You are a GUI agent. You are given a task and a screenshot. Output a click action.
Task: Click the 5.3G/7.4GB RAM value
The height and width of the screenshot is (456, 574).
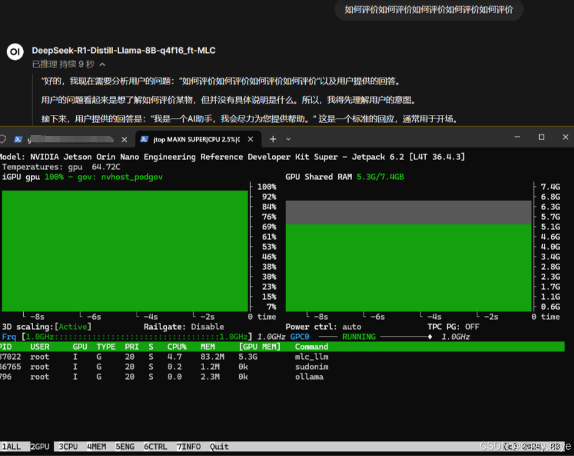click(x=380, y=177)
